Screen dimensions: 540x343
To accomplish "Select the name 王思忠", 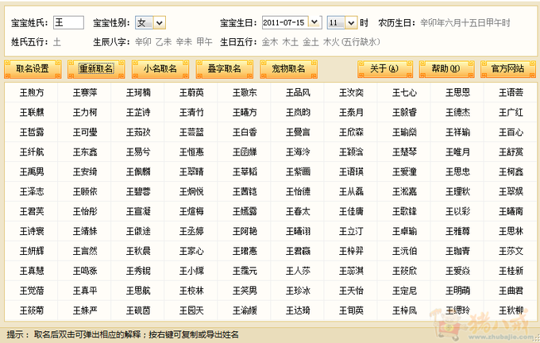I will click(x=457, y=171).
